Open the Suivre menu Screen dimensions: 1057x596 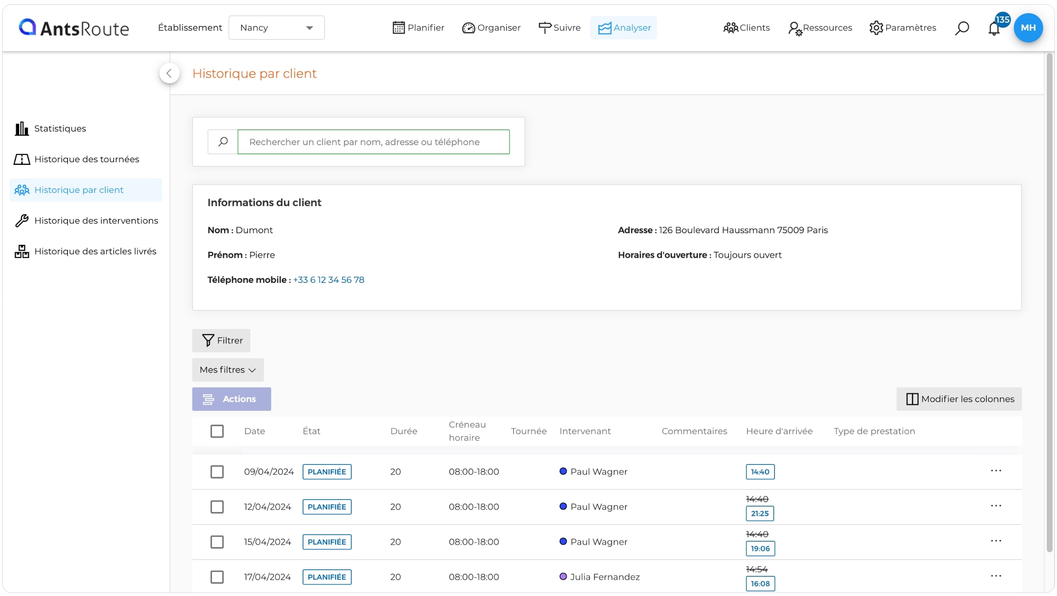click(559, 28)
